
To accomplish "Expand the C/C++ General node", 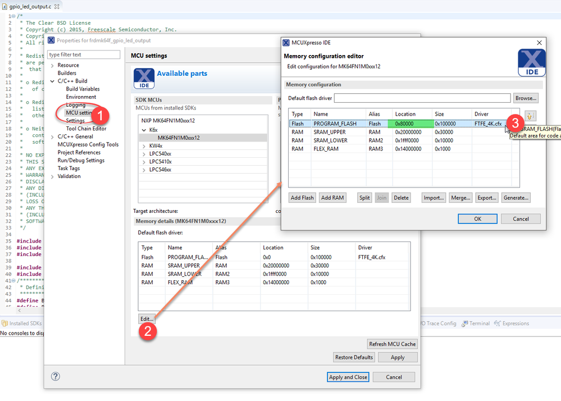I will click(x=52, y=136).
